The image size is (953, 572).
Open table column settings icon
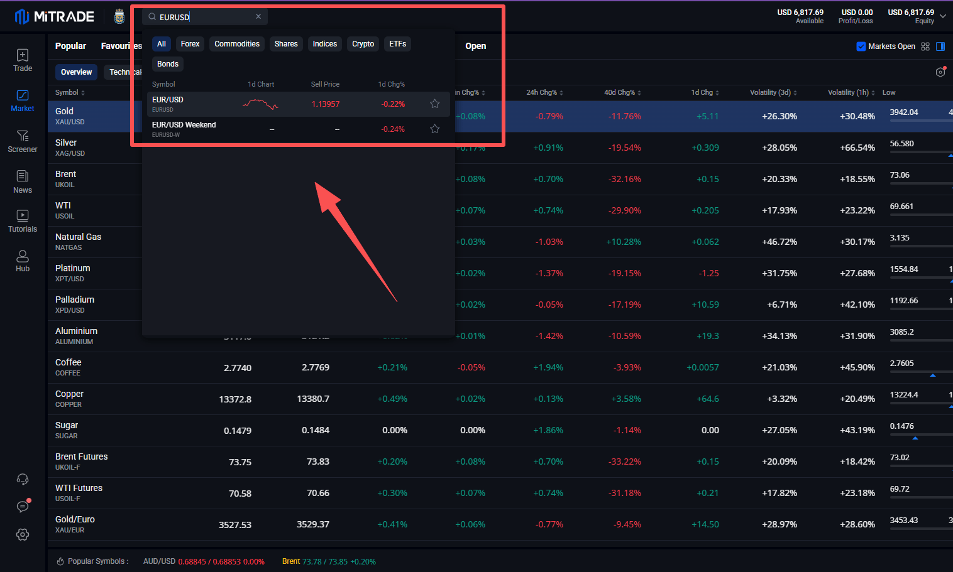point(940,72)
